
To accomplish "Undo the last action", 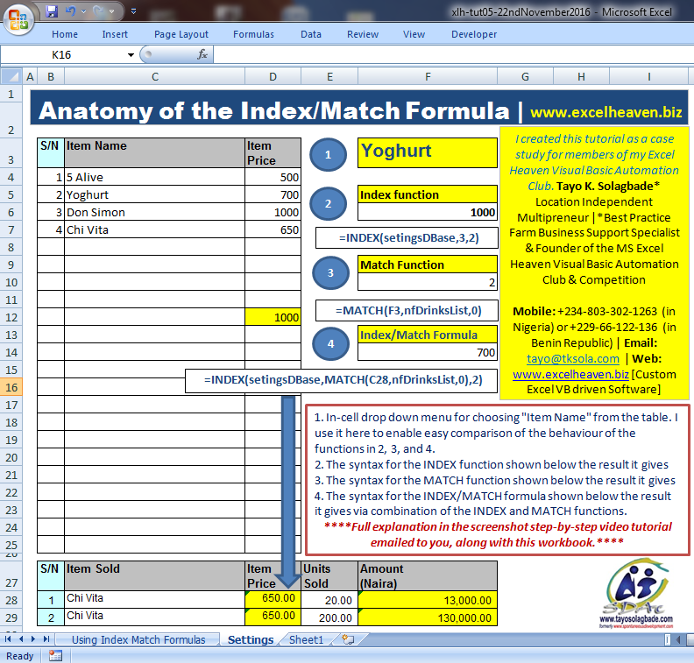I will (70, 11).
